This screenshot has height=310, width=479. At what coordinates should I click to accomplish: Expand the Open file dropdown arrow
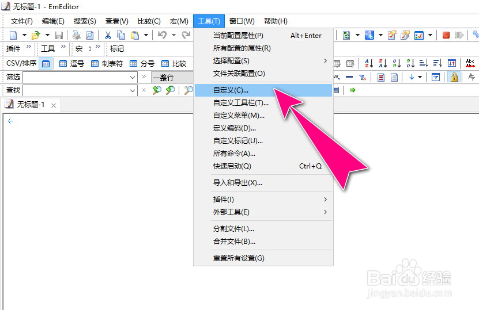click(x=47, y=35)
